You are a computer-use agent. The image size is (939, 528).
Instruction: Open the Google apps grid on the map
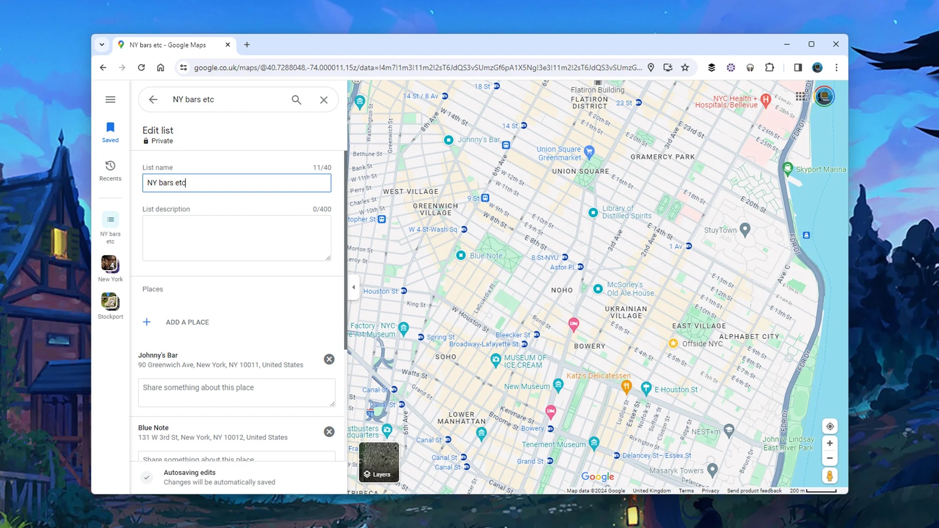[x=800, y=96]
